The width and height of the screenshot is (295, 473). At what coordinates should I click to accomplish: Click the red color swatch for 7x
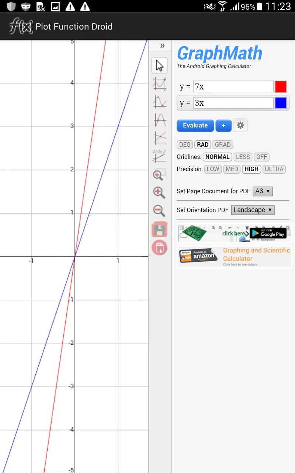click(x=281, y=87)
